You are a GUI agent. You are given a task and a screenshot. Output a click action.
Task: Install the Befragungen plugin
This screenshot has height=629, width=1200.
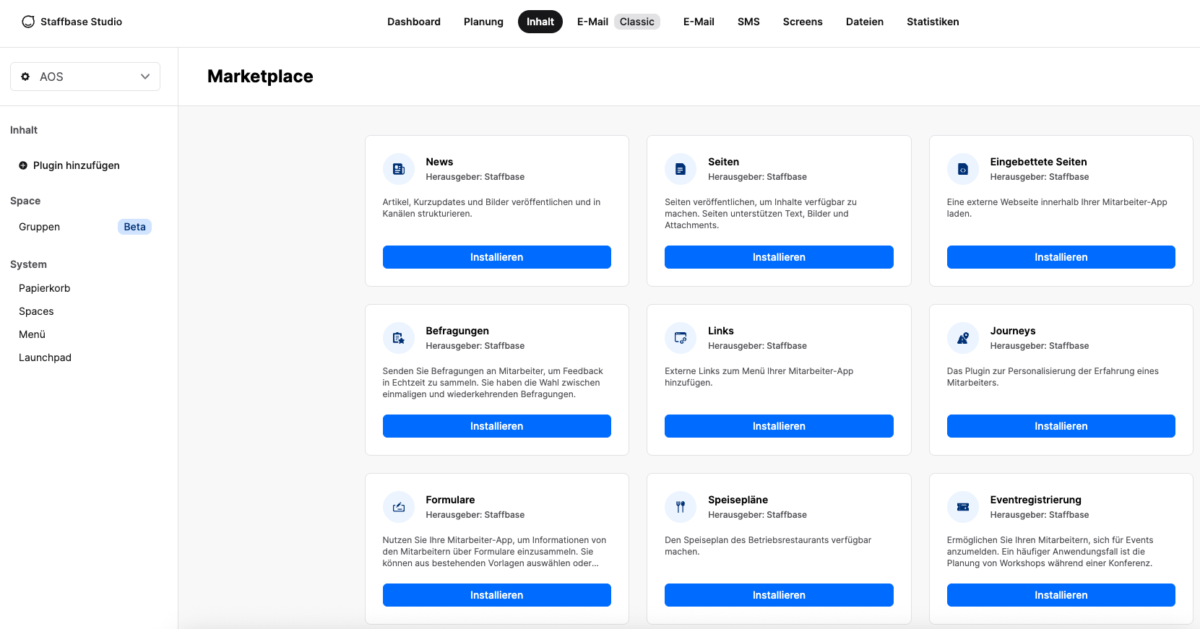click(497, 426)
